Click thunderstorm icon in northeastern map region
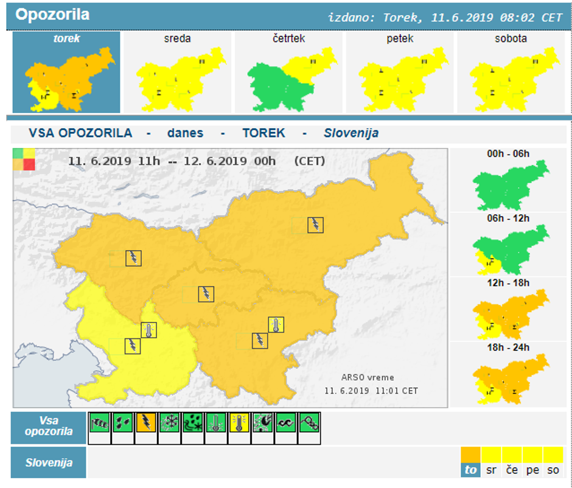 [x=315, y=225]
